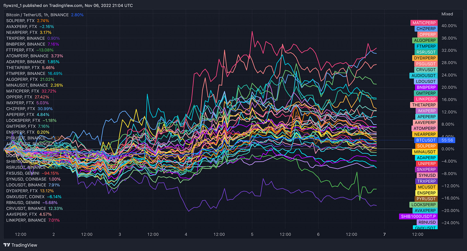Select the BNBPERP, BINANCE legend row
467x251 pixels.
click(x=32, y=44)
